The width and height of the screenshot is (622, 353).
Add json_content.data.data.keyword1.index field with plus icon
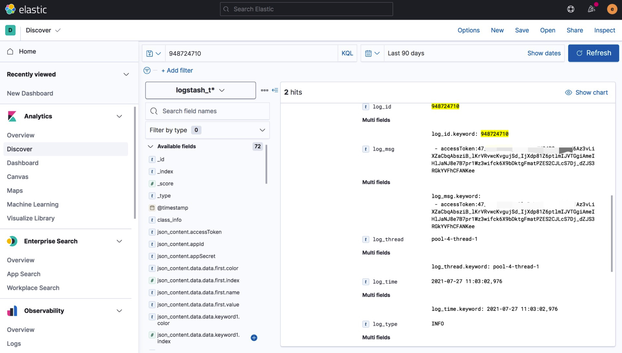(x=254, y=338)
